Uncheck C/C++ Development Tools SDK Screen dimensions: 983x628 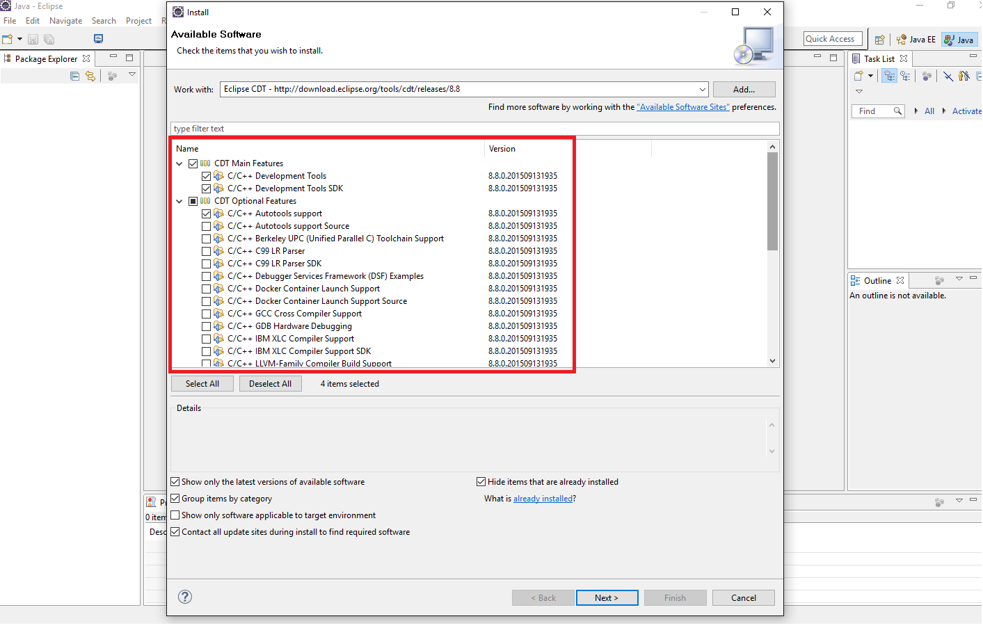point(206,188)
